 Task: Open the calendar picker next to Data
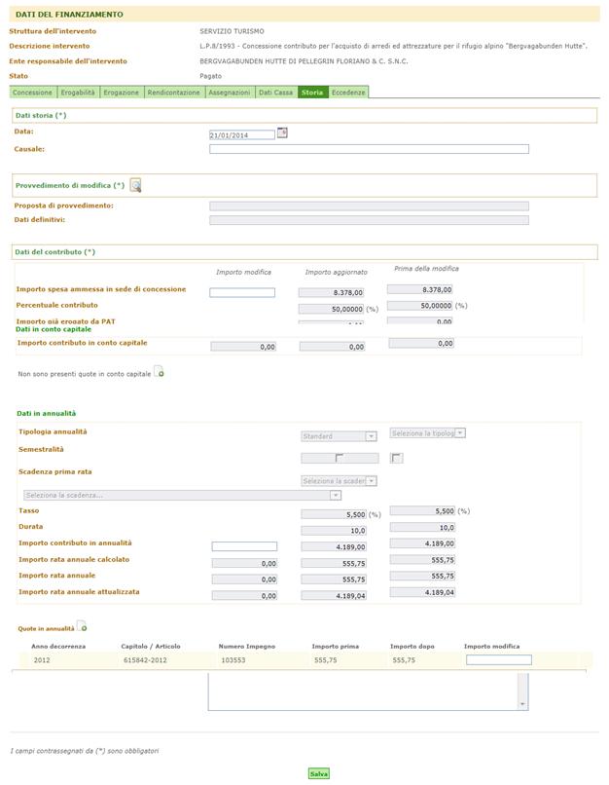(x=282, y=133)
